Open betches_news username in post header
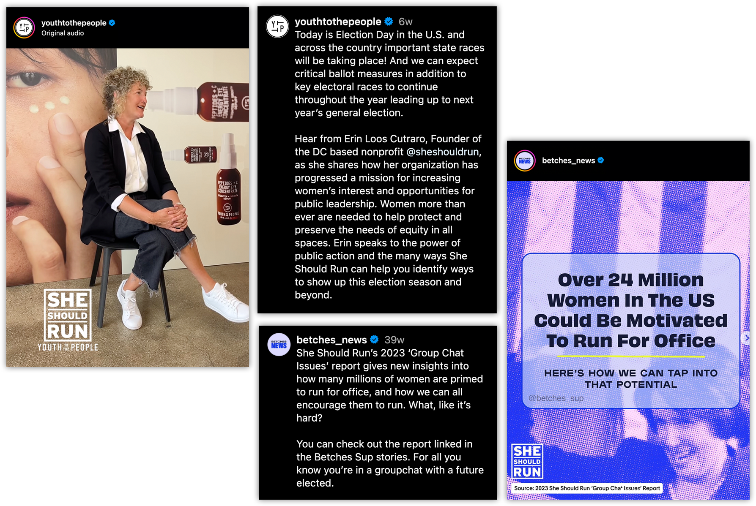The width and height of the screenshot is (756, 506). (x=568, y=161)
